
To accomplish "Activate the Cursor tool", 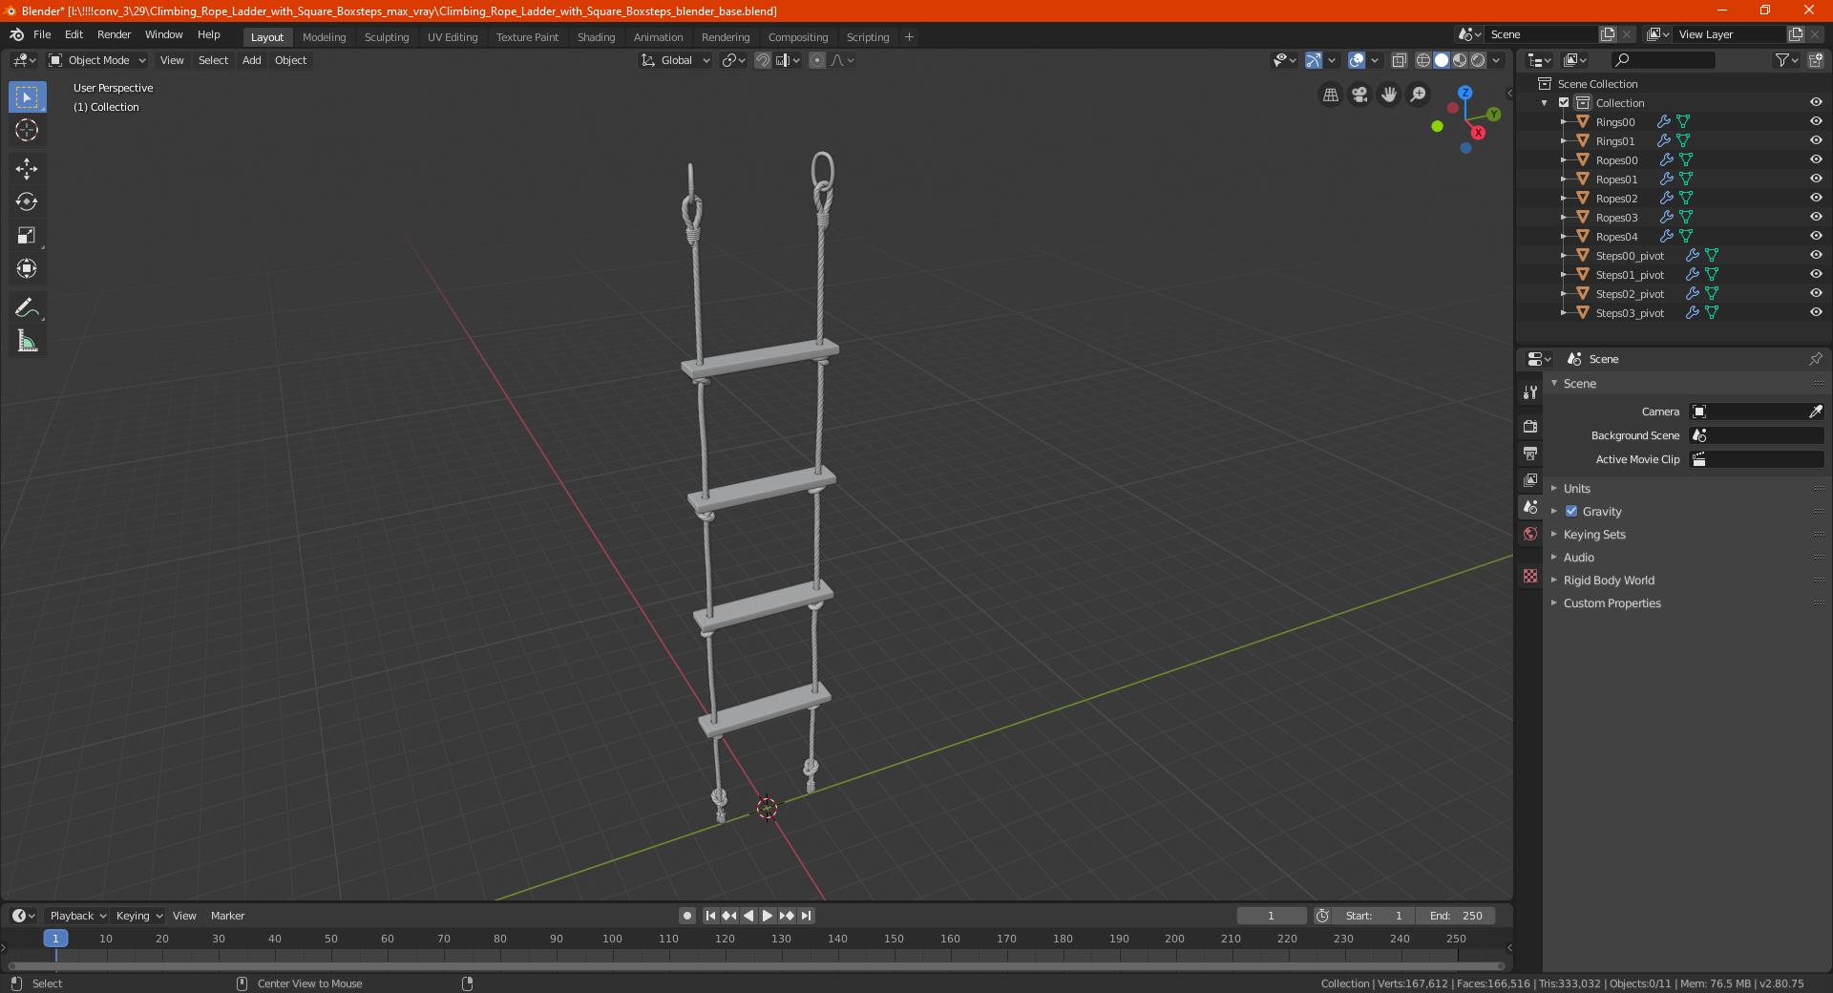I will point(27,130).
